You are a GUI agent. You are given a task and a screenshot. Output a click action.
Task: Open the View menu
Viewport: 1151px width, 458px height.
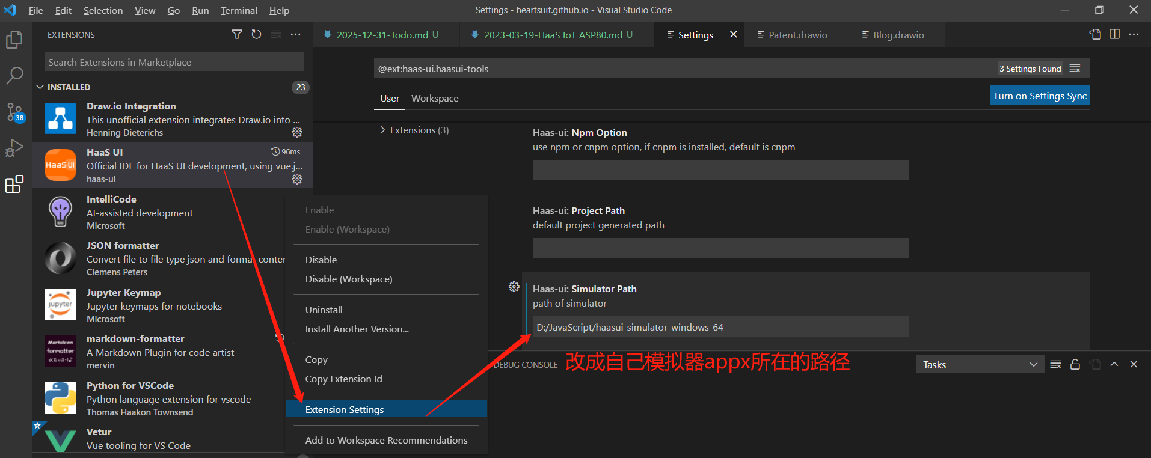click(x=145, y=10)
